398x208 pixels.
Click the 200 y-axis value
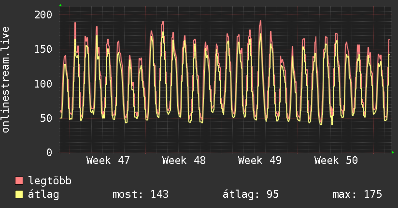[x=43, y=15]
